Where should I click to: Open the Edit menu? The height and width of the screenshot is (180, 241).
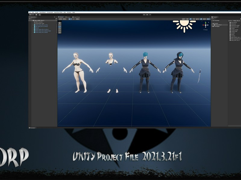coord(33,12)
